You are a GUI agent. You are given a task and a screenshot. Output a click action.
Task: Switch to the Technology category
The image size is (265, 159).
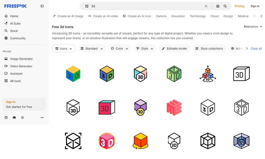[198, 16]
